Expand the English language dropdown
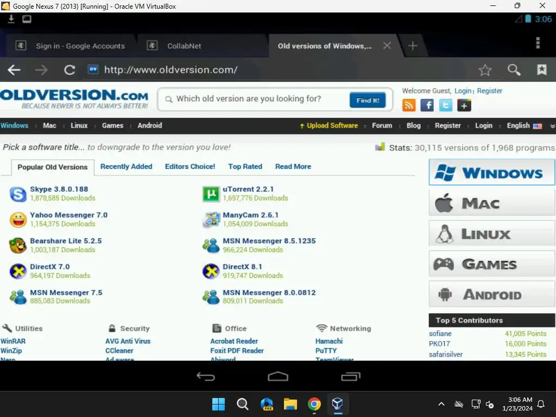556x417 pixels. pos(524,125)
